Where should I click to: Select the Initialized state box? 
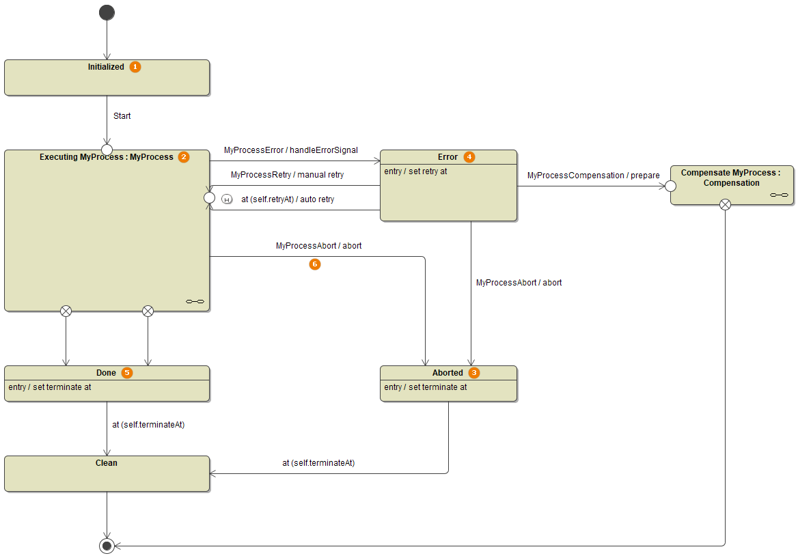click(x=107, y=77)
